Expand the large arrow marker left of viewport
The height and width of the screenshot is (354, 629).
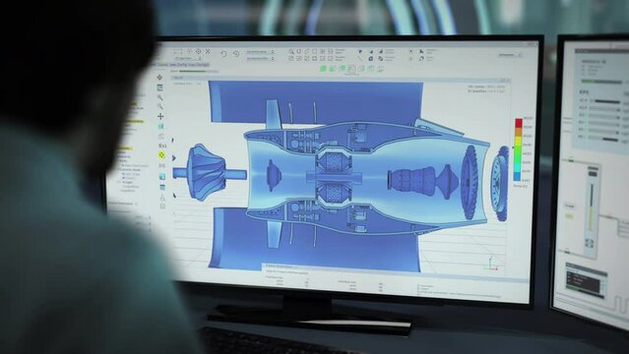(174, 158)
